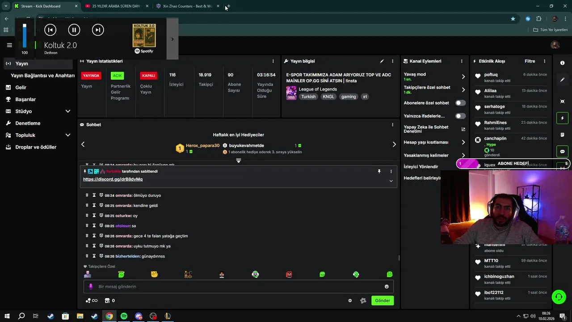This screenshot has width=572, height=322.
Task: Switch to Xin Zhao Counters tab
Action: pyautogui.click(x=187, y=6)
